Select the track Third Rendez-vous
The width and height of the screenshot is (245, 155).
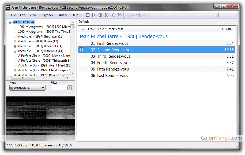pos(115,56)
